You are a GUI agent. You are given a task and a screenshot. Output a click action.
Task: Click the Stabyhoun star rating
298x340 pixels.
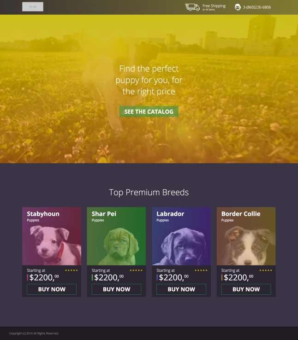coord(72,270)
